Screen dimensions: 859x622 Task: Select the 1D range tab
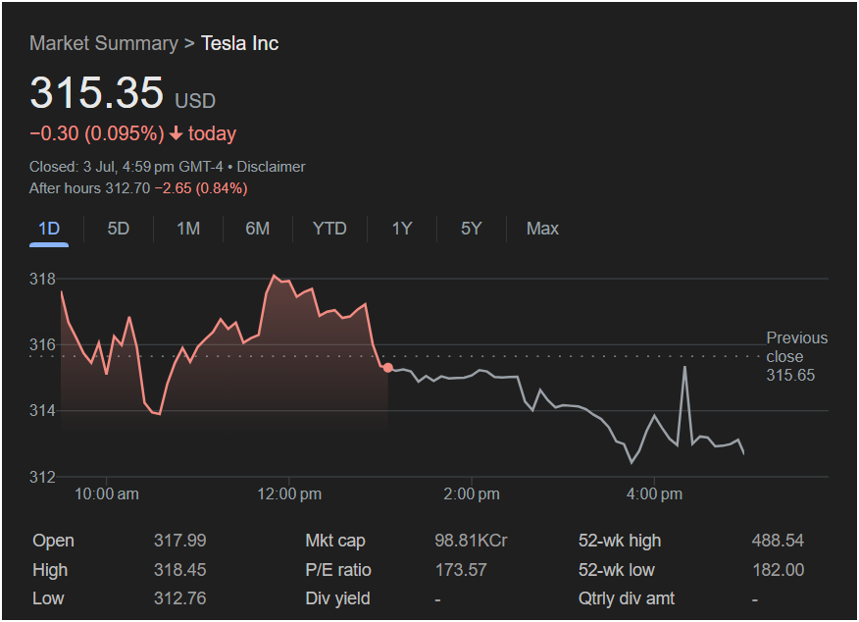pos(49,229)
